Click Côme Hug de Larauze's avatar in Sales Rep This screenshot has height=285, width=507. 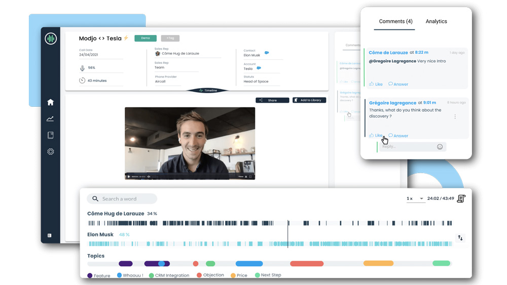pyautogui.click(x=158, y=53)
